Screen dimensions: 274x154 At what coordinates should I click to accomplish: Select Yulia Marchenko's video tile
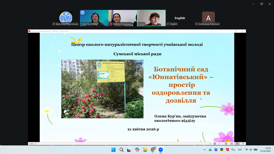pyautogui.click(x=94, y=18)
